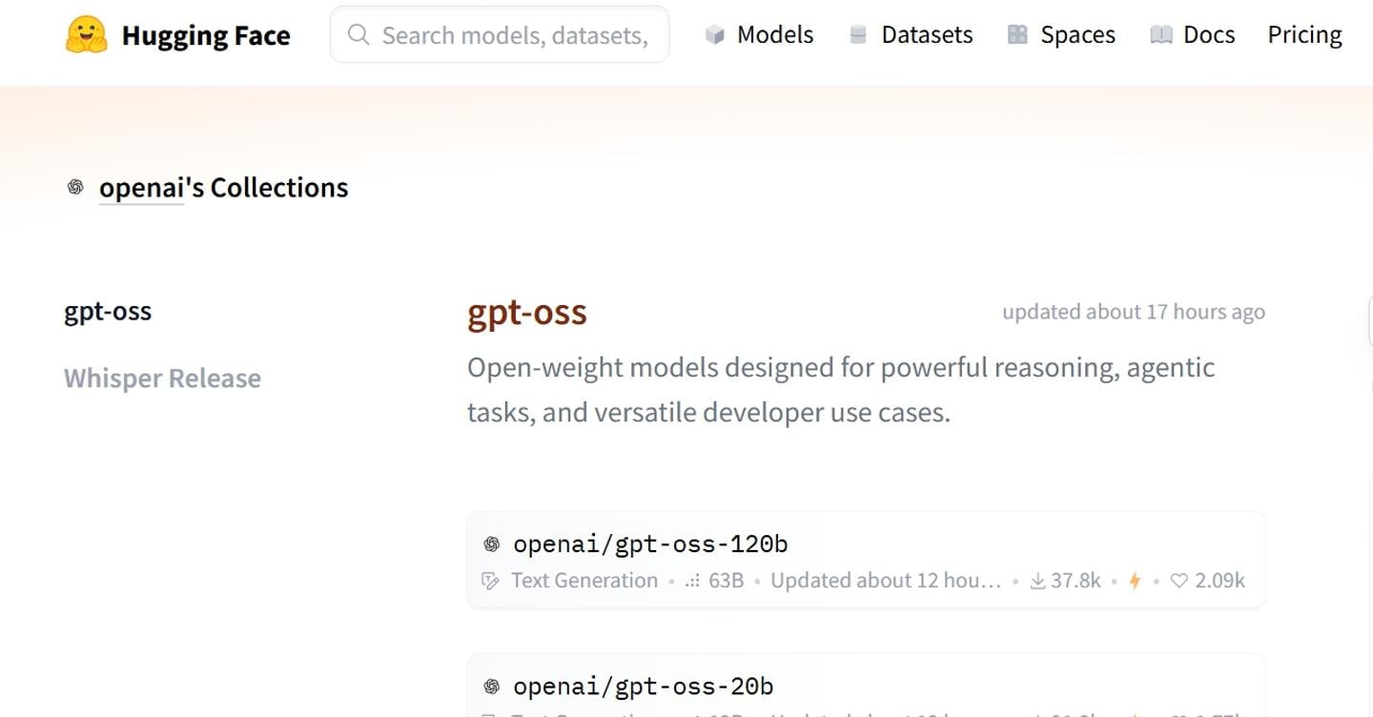Viewport: 1373px width, 717px height.
Task: Go to the Models navigation item
Action: [x=774, y=35]
